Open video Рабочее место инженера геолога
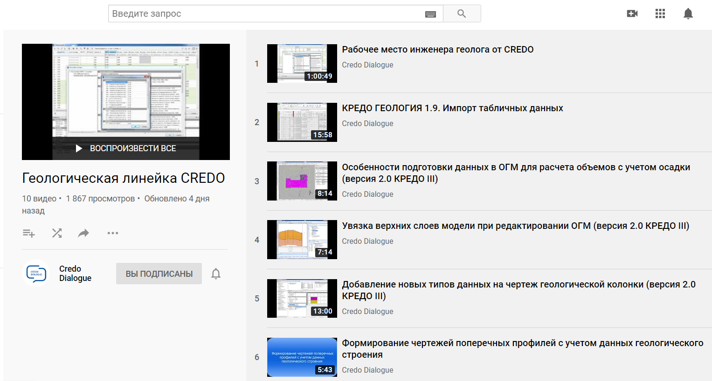This screenshot has width=712, height=381. (x=437, y=49)
